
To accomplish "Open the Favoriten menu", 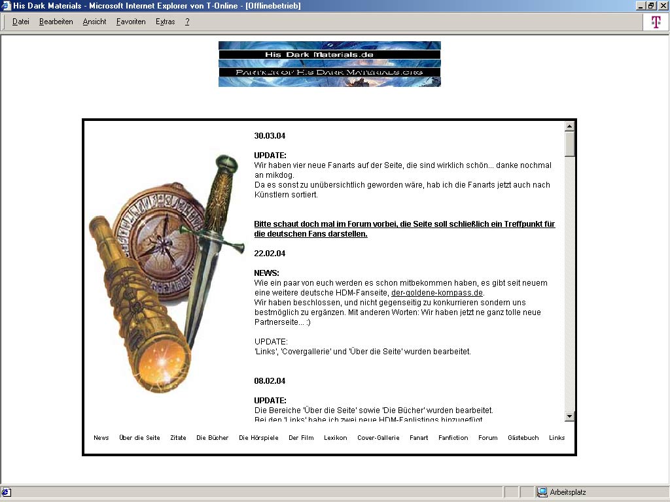I will pyautogui.click(x=131, y=22).
